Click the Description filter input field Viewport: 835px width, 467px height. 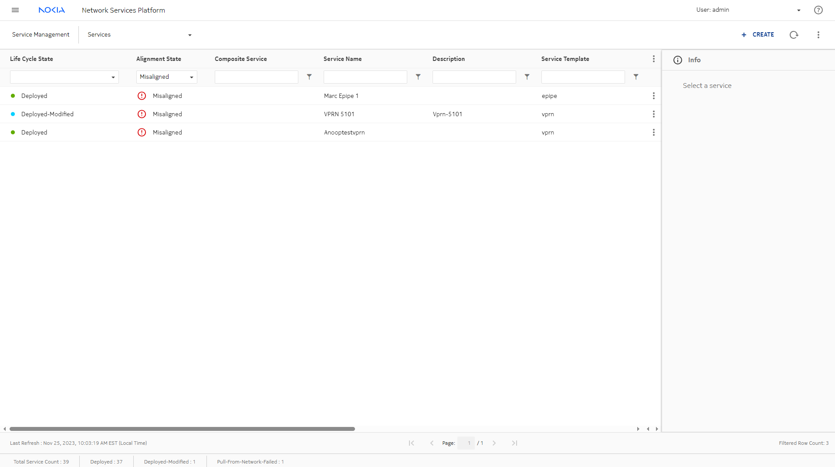click(474, 77)
